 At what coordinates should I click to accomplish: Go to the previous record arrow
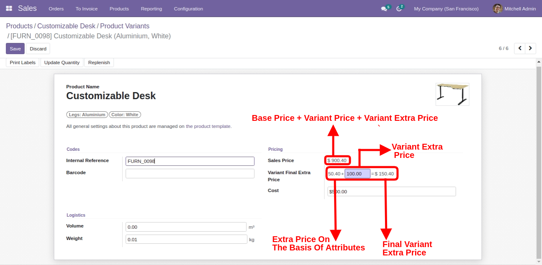point(520,48)
